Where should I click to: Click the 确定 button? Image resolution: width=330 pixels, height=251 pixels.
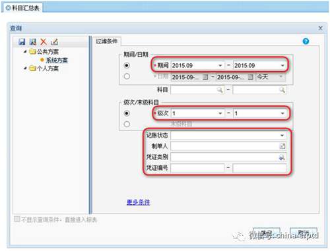pyautogui.click(x=267, y=233)
